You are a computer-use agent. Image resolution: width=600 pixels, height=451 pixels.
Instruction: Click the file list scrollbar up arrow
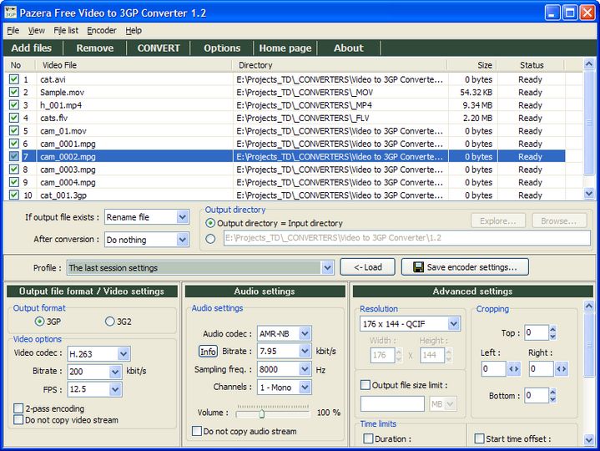tap(589, 64)
